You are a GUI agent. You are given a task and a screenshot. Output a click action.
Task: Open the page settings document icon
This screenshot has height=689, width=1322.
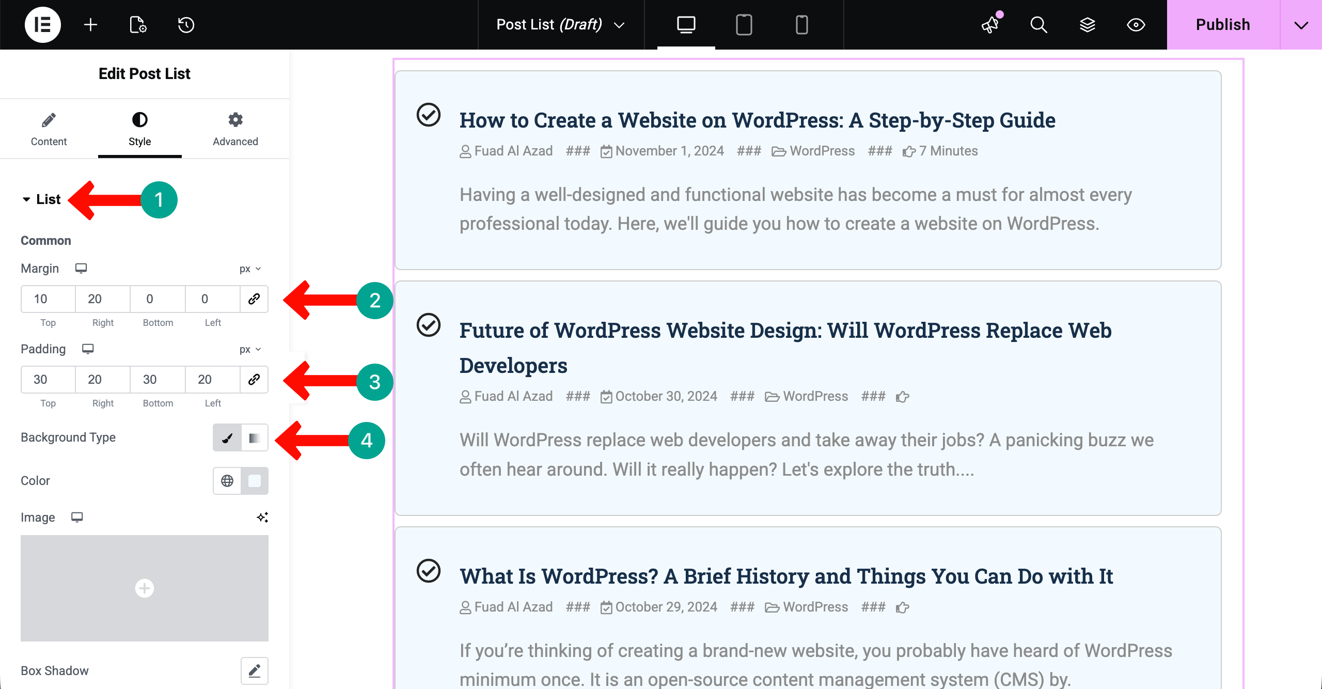tap(138, 25)
